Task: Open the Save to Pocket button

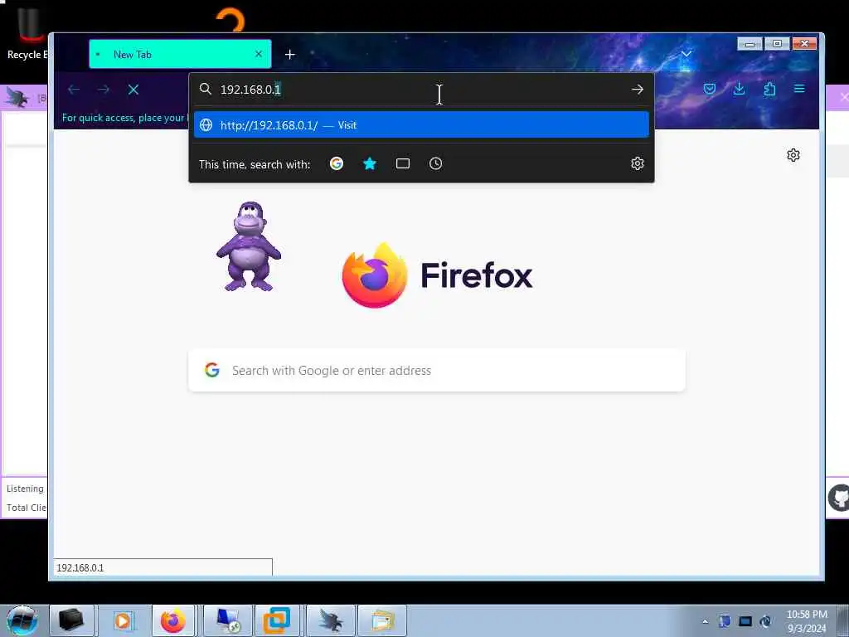Action: [710, 89]
